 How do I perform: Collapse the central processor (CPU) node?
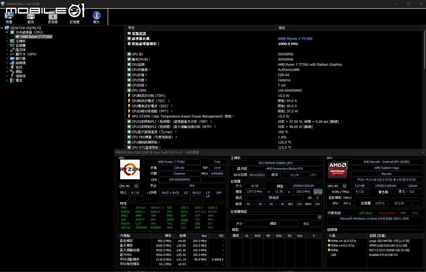[7, 33]
